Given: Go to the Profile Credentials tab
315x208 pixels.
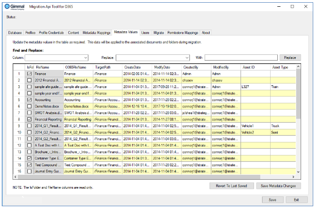Looking at the screenshot, I should tap(52, 33).
